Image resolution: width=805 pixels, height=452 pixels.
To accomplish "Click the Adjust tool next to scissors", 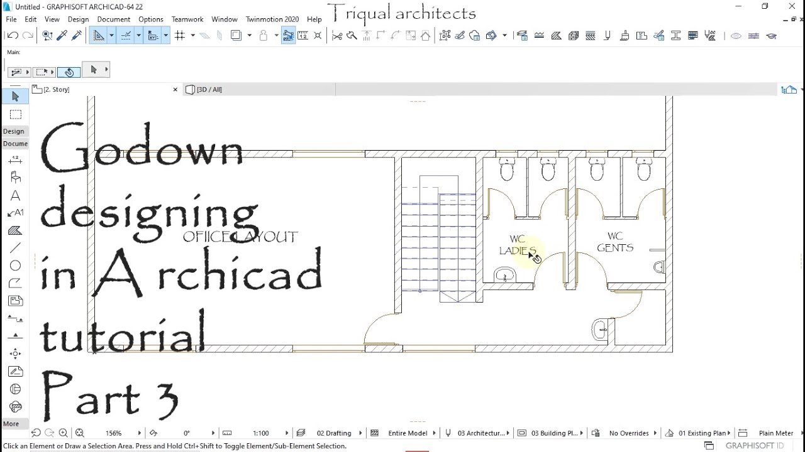I will [x=352, y=36].
